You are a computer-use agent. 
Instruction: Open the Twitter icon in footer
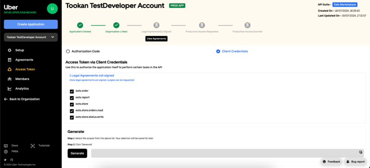(5, 160)
